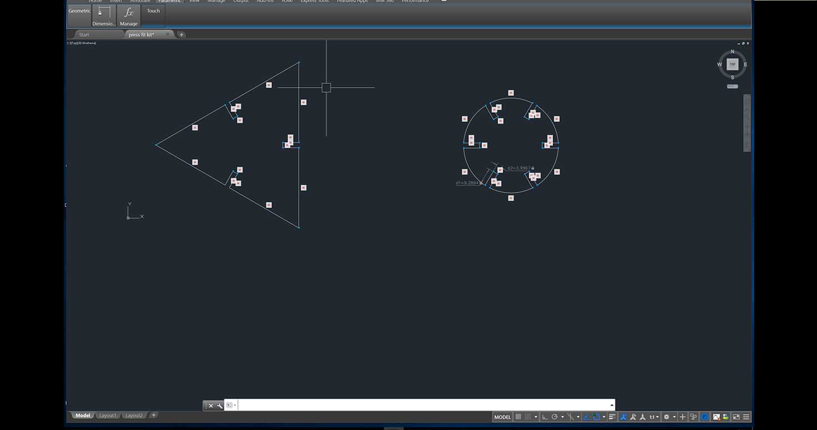
Task: Open object snap options dropdown
Action: (604, 417)
